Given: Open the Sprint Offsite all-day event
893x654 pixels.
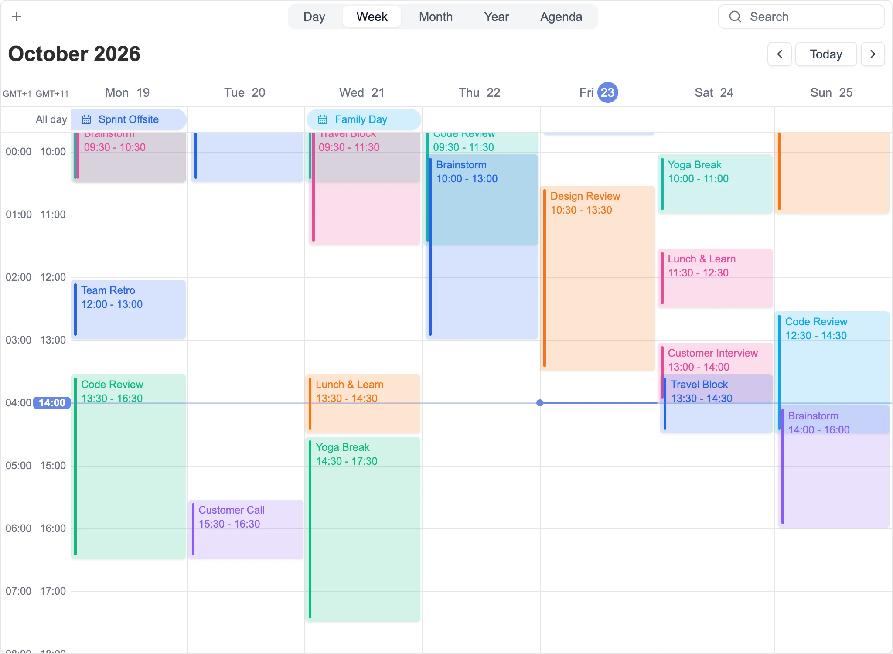Looking at the screenshot, I should [129, 119].
